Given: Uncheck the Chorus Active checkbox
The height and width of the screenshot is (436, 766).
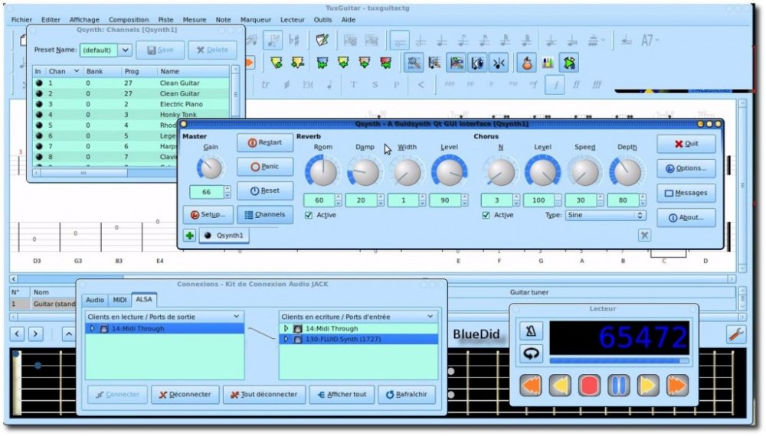Looking at the screenshot, I should tap(486, 215).
